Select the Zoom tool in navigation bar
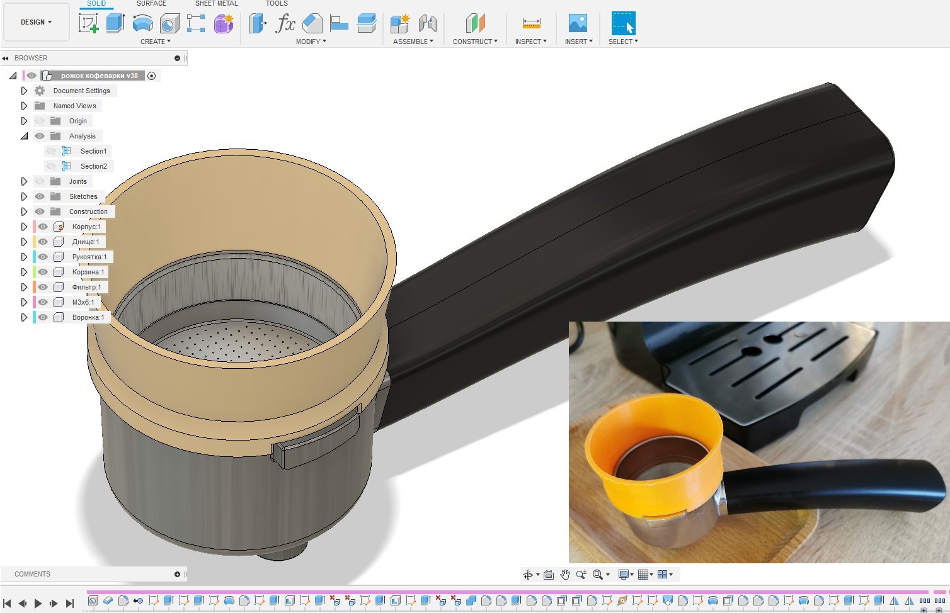The width and height of the screenshot is (950, 613). 581,575
